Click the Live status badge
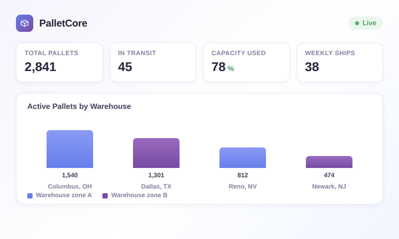Screen dimensions: 399x239 [365, 23]
